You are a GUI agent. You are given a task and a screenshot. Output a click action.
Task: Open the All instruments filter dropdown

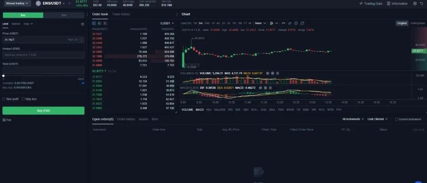coord(353,119)
